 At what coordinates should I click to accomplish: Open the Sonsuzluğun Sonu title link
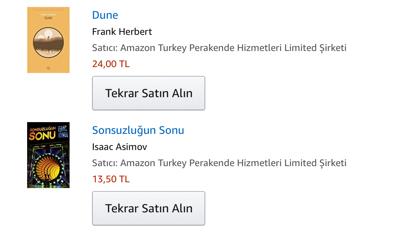coord(138,130)
